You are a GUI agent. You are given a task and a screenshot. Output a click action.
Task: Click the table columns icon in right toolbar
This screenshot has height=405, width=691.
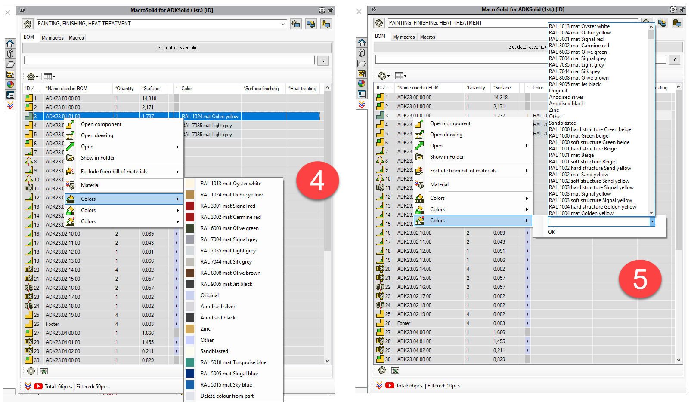coord(400,76)
